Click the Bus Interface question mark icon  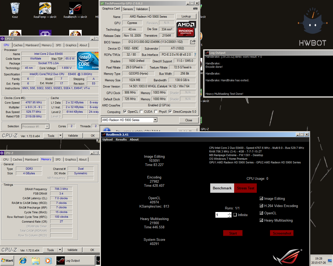point(195,55)
